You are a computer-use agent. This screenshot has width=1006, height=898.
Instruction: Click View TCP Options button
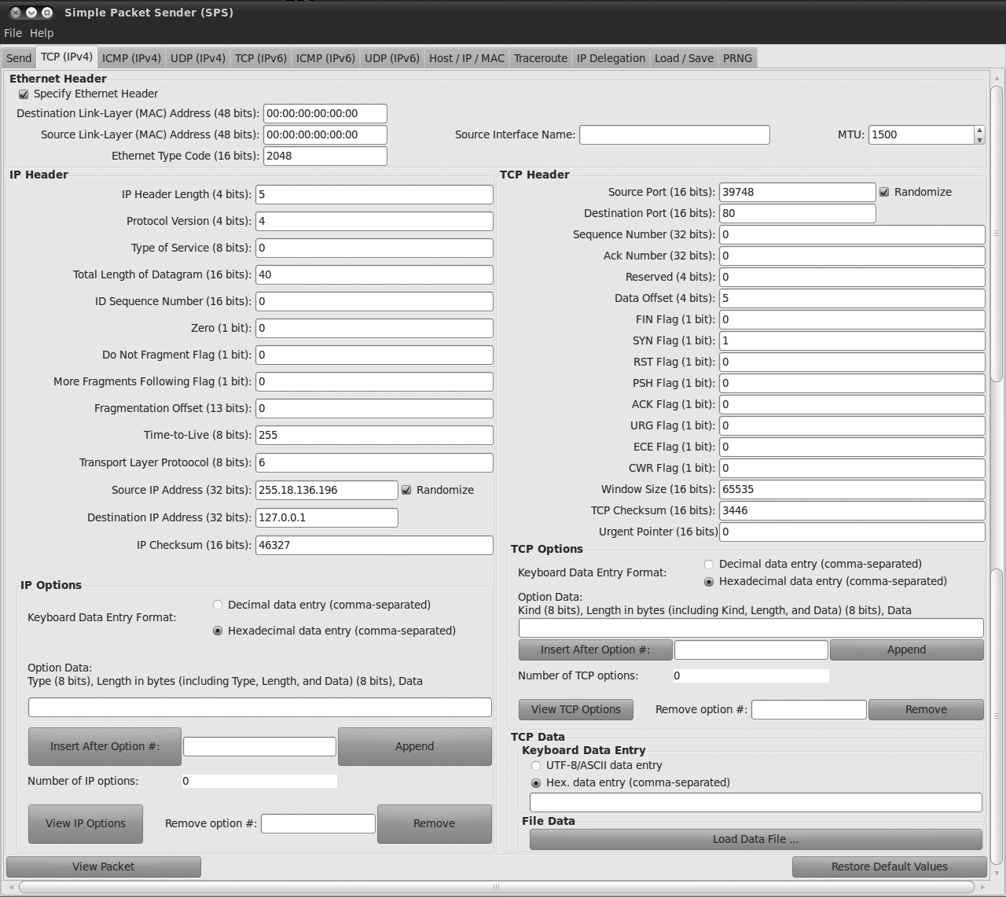pos(576,709)
